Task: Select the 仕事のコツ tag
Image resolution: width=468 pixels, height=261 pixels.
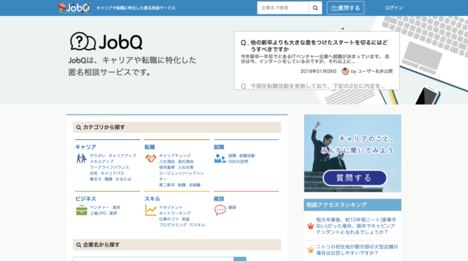Action: pyautogui.click(x=169, y=219)
